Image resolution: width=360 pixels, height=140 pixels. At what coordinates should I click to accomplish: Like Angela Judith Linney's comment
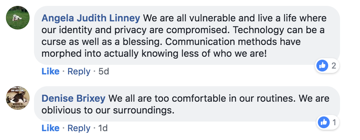pos(51,71)
